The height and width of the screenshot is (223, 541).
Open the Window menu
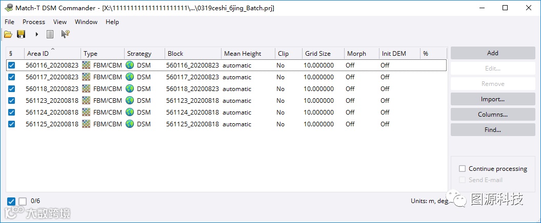86,21
